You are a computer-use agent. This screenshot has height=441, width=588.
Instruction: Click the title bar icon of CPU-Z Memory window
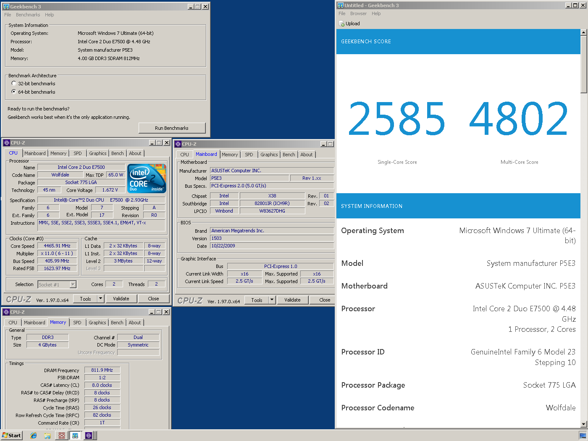[x=6, y=312]
